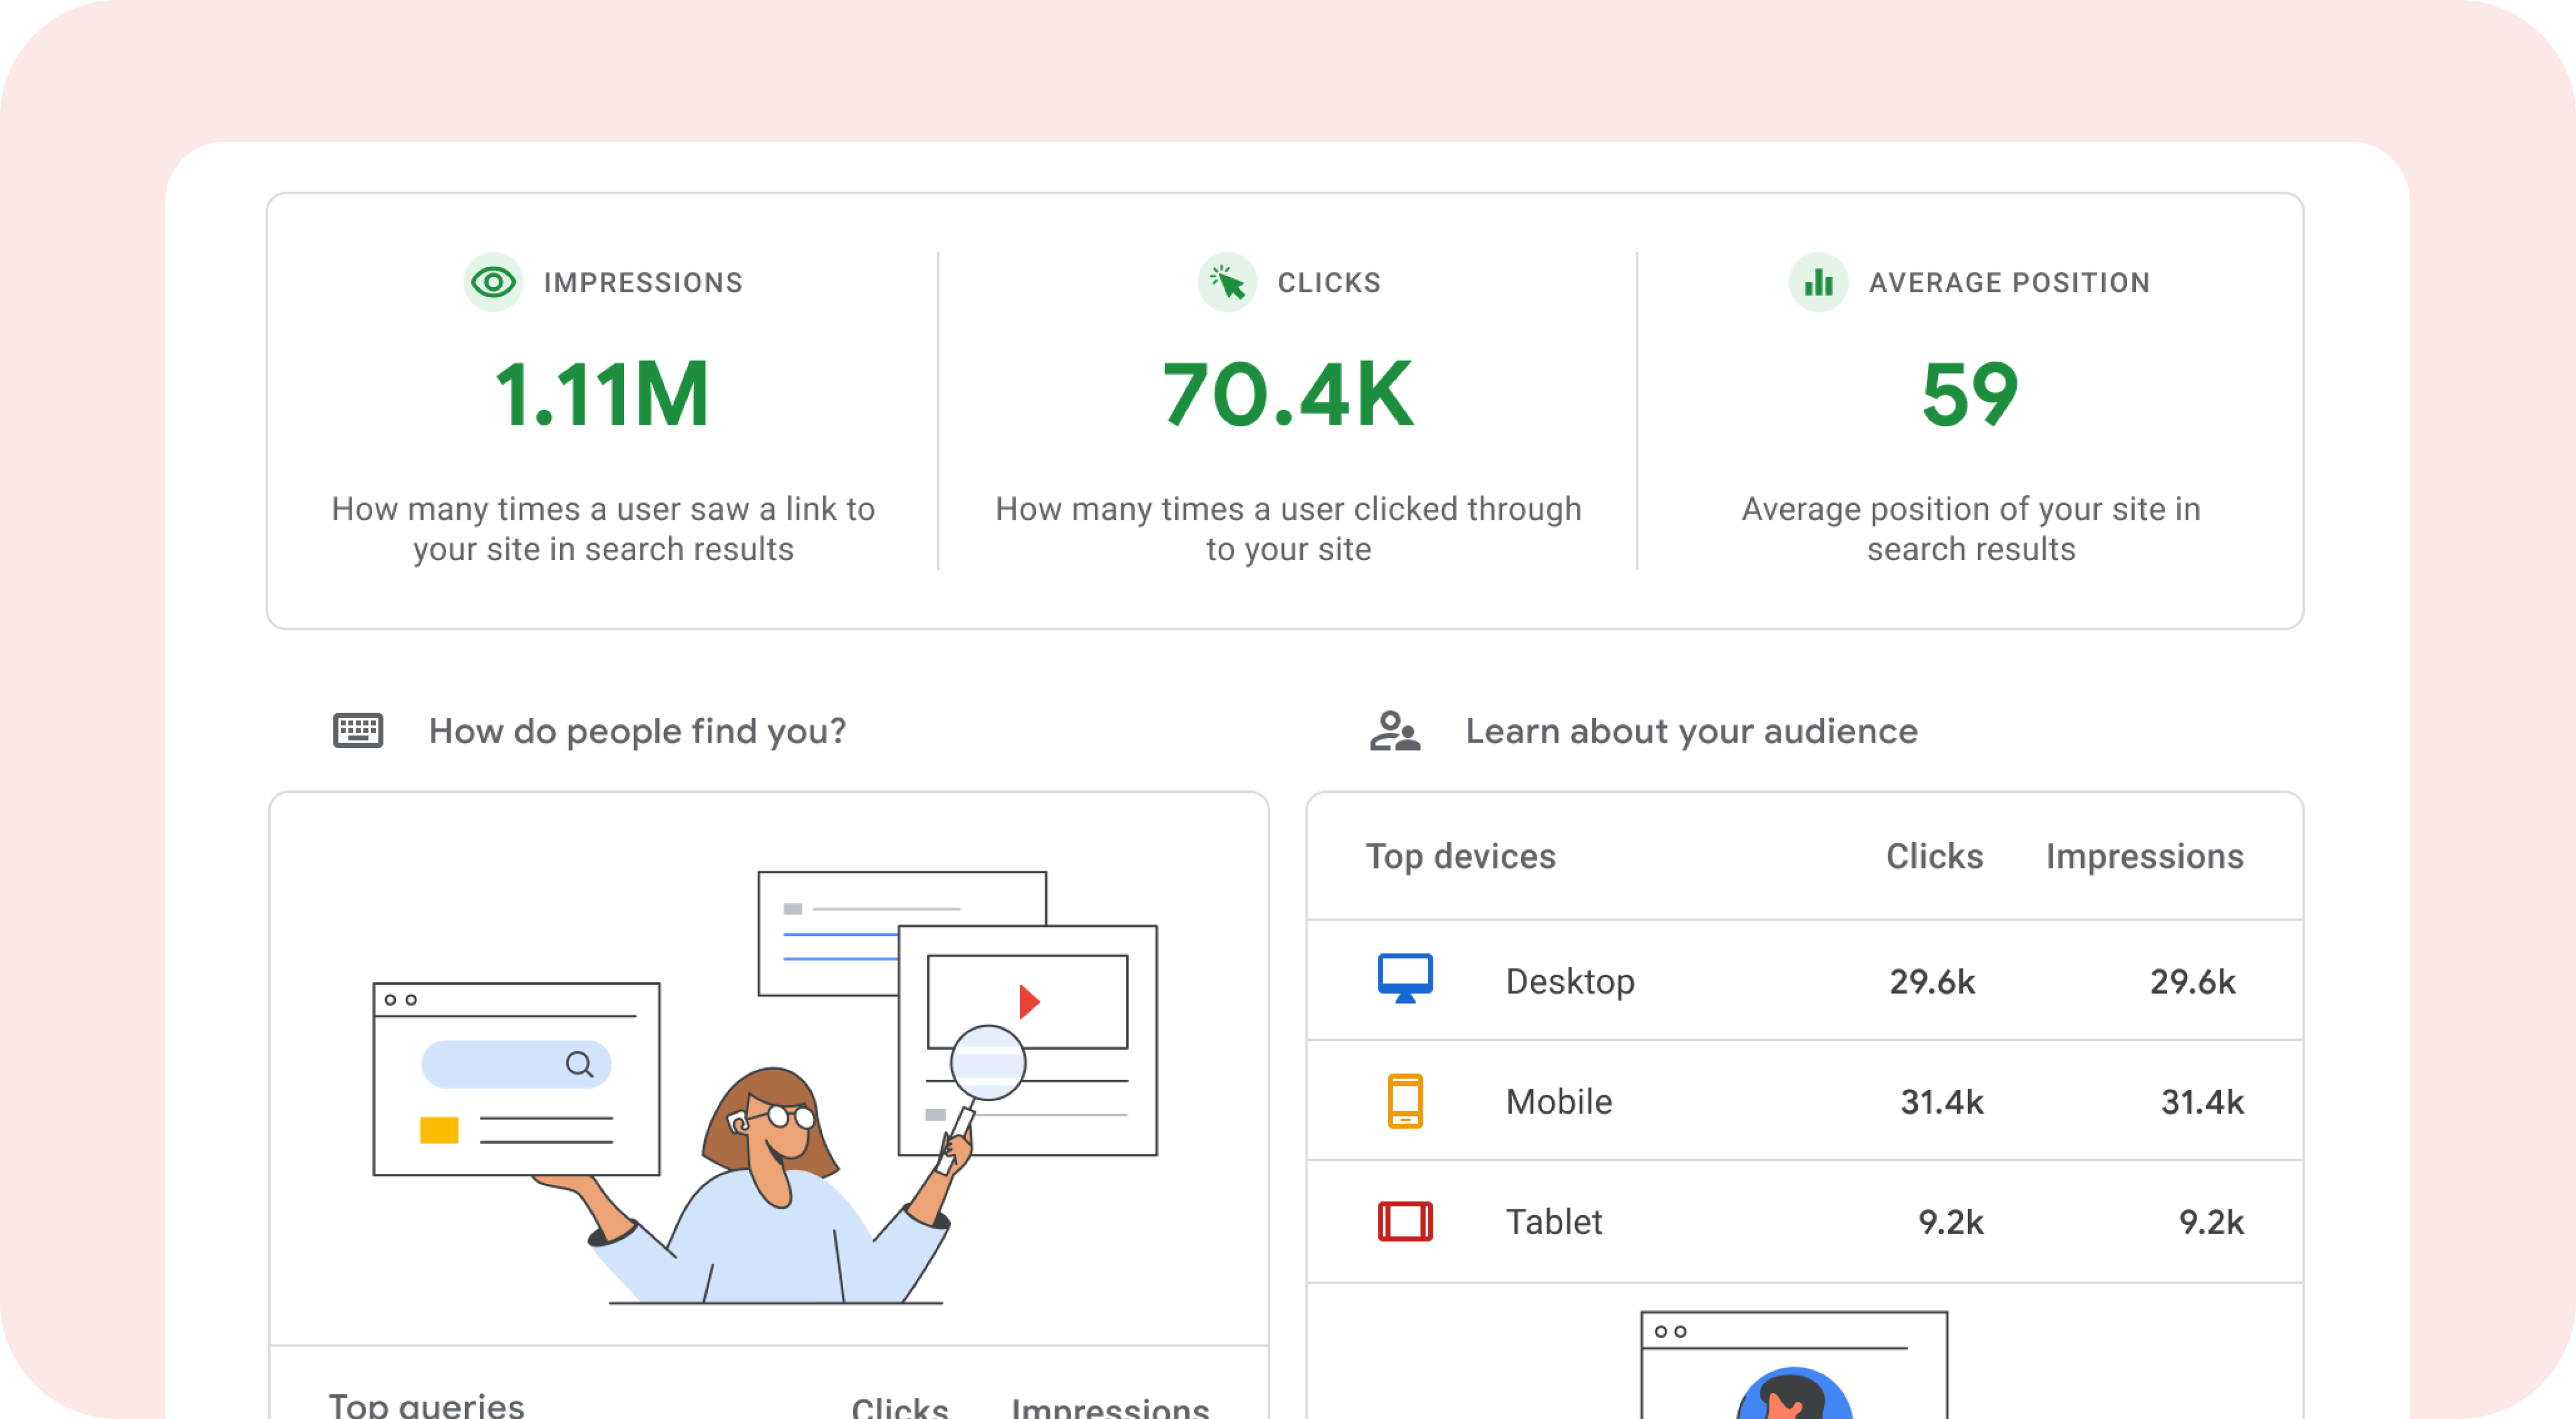
Task: Click the Clicks cursor icon
Action: pyautogui.click(x=1227, y=282)
